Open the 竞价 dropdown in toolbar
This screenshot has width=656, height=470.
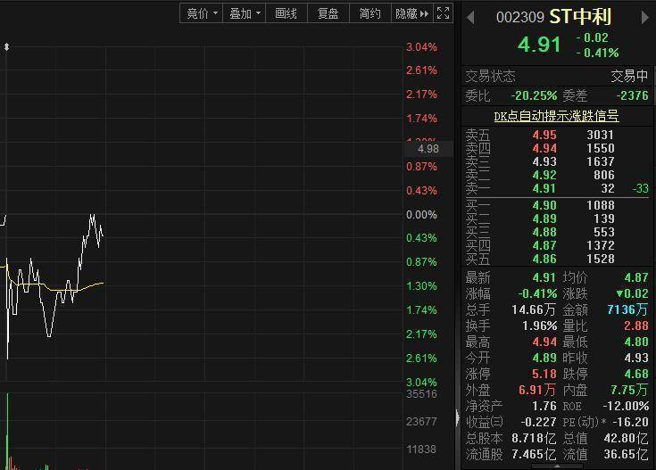[202, 13]
